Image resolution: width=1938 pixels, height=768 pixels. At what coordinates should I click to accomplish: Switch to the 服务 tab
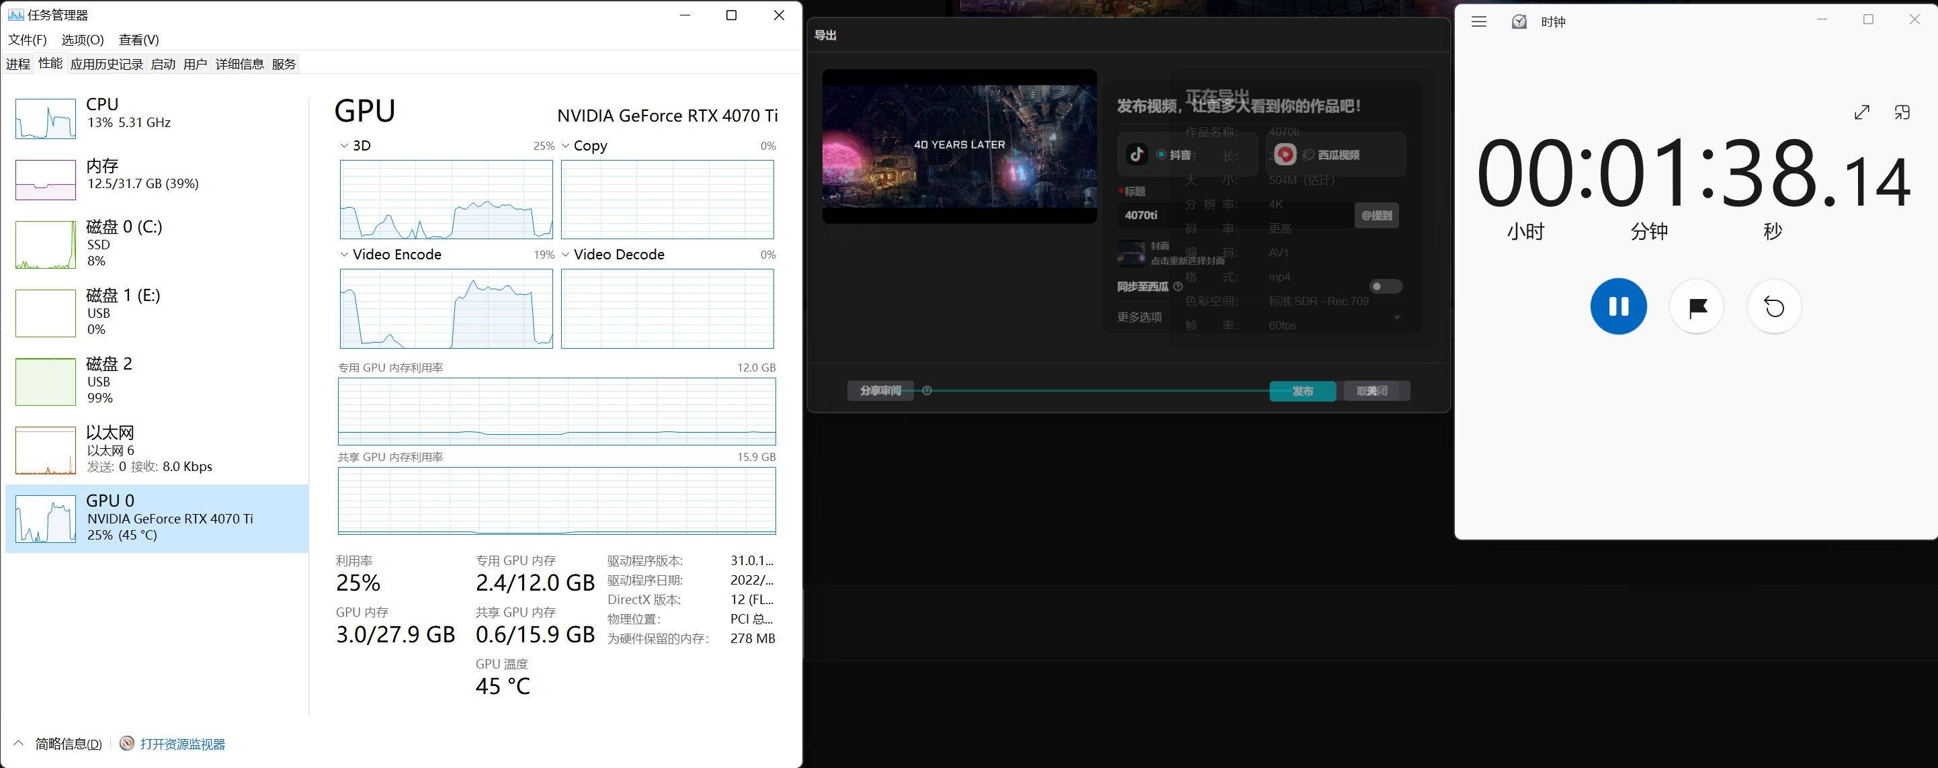284,64
